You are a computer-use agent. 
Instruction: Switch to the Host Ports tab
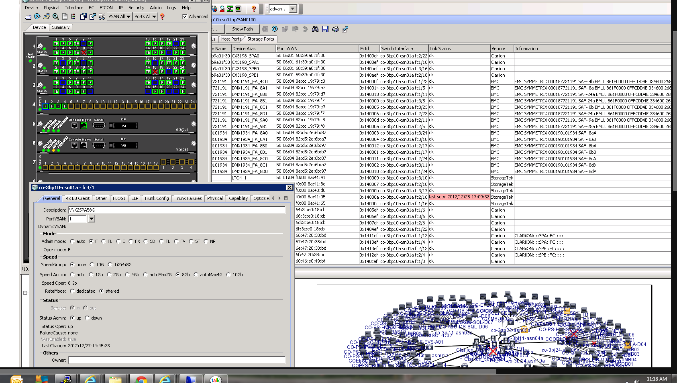pyautogui.click(x=231, y=39)
